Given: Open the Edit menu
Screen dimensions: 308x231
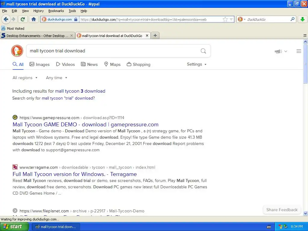Looking at the screenshot, I should pos(14,11).
